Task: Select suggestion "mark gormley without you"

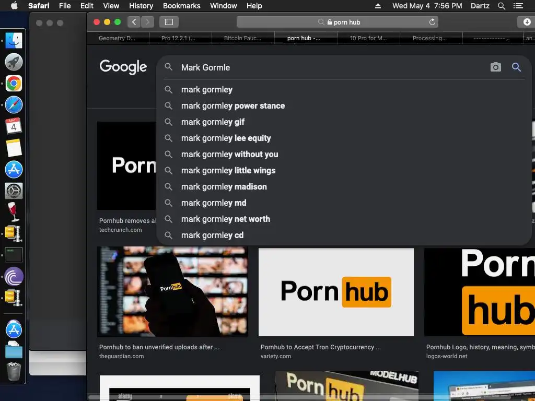Action: click(344, 154)
